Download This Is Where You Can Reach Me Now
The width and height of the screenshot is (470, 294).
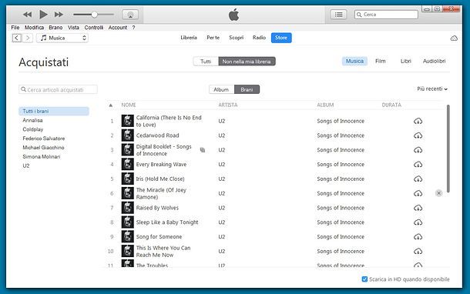click(418, 251)
